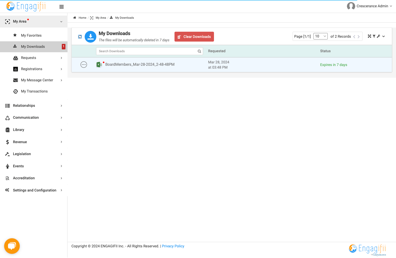
Task: Click the Revenue dollar icon
Action: click(8, 142)
